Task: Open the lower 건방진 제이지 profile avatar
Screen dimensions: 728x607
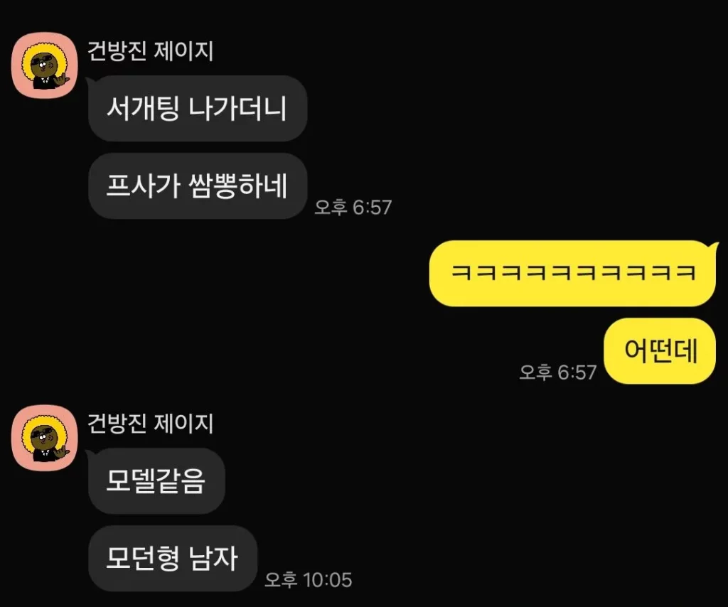Action: point(45,438)
